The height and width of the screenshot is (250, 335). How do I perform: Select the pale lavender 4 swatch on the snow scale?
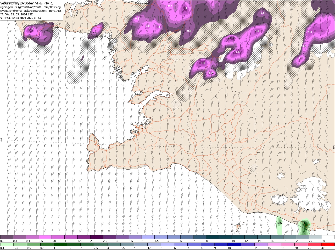pyautogui.click(x=148, y=237)
